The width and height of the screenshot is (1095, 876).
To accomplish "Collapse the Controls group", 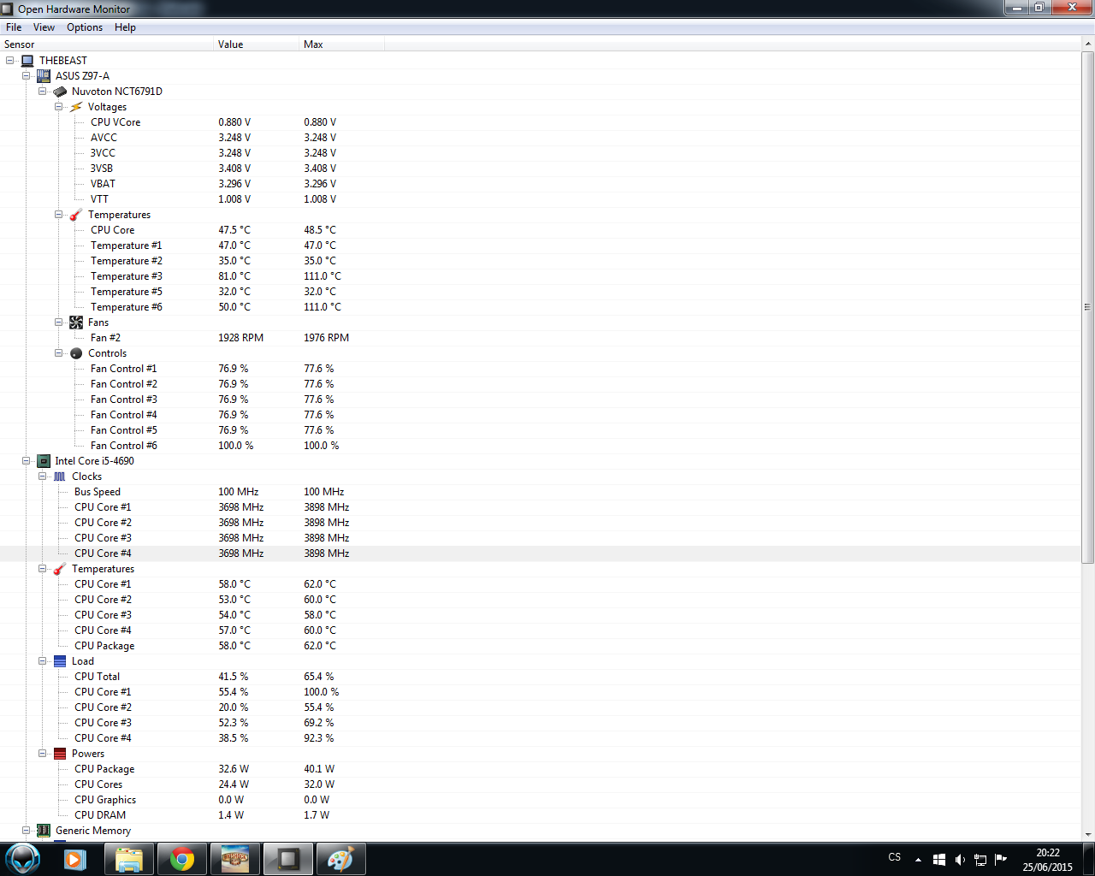I will point(59,353).
